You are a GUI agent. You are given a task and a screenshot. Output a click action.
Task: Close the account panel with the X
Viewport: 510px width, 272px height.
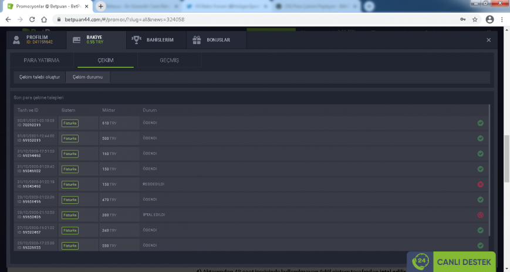click(x=488, y=40)
